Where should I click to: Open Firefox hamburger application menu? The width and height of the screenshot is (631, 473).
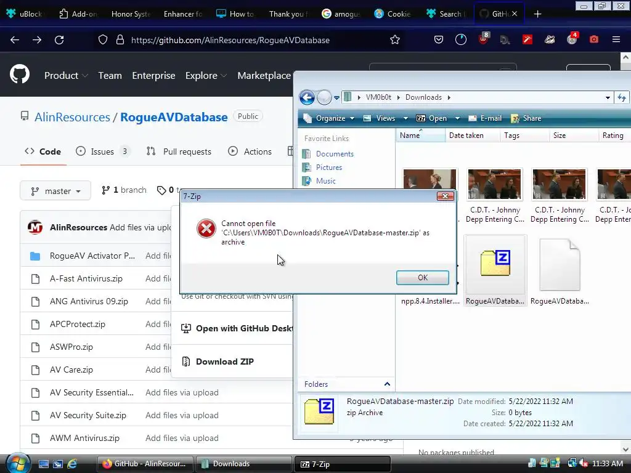coord(616,39)
